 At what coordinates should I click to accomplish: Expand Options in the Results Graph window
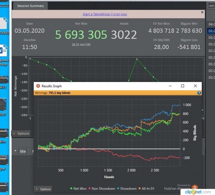pos(44,189)
